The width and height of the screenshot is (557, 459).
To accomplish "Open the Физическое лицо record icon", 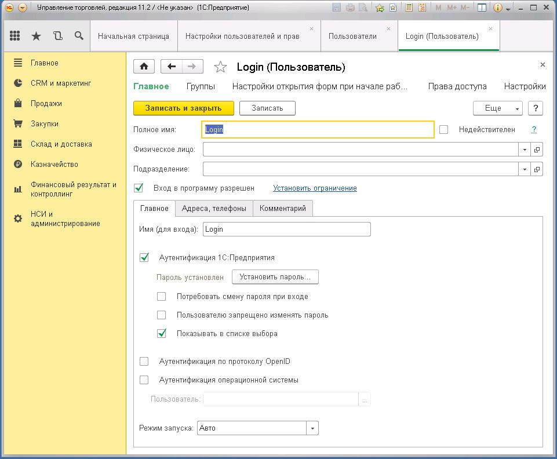I will (x=537, y=150).
